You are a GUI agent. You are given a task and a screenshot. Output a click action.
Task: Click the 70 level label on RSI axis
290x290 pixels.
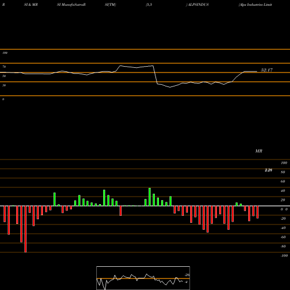point(4,67)
